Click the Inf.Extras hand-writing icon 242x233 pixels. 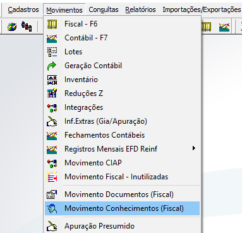pos(52,121)
